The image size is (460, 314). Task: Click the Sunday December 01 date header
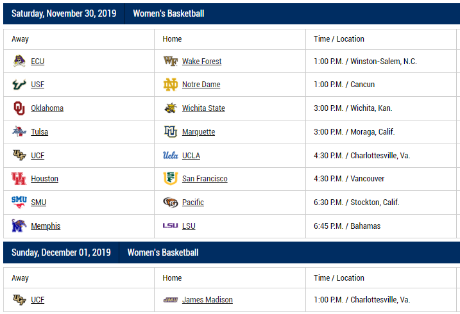pos(61,252)
